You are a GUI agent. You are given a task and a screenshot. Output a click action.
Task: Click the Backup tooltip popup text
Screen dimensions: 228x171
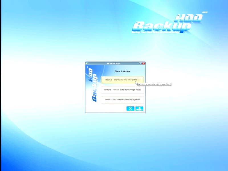pyautogui.click(x=154, y=84)
